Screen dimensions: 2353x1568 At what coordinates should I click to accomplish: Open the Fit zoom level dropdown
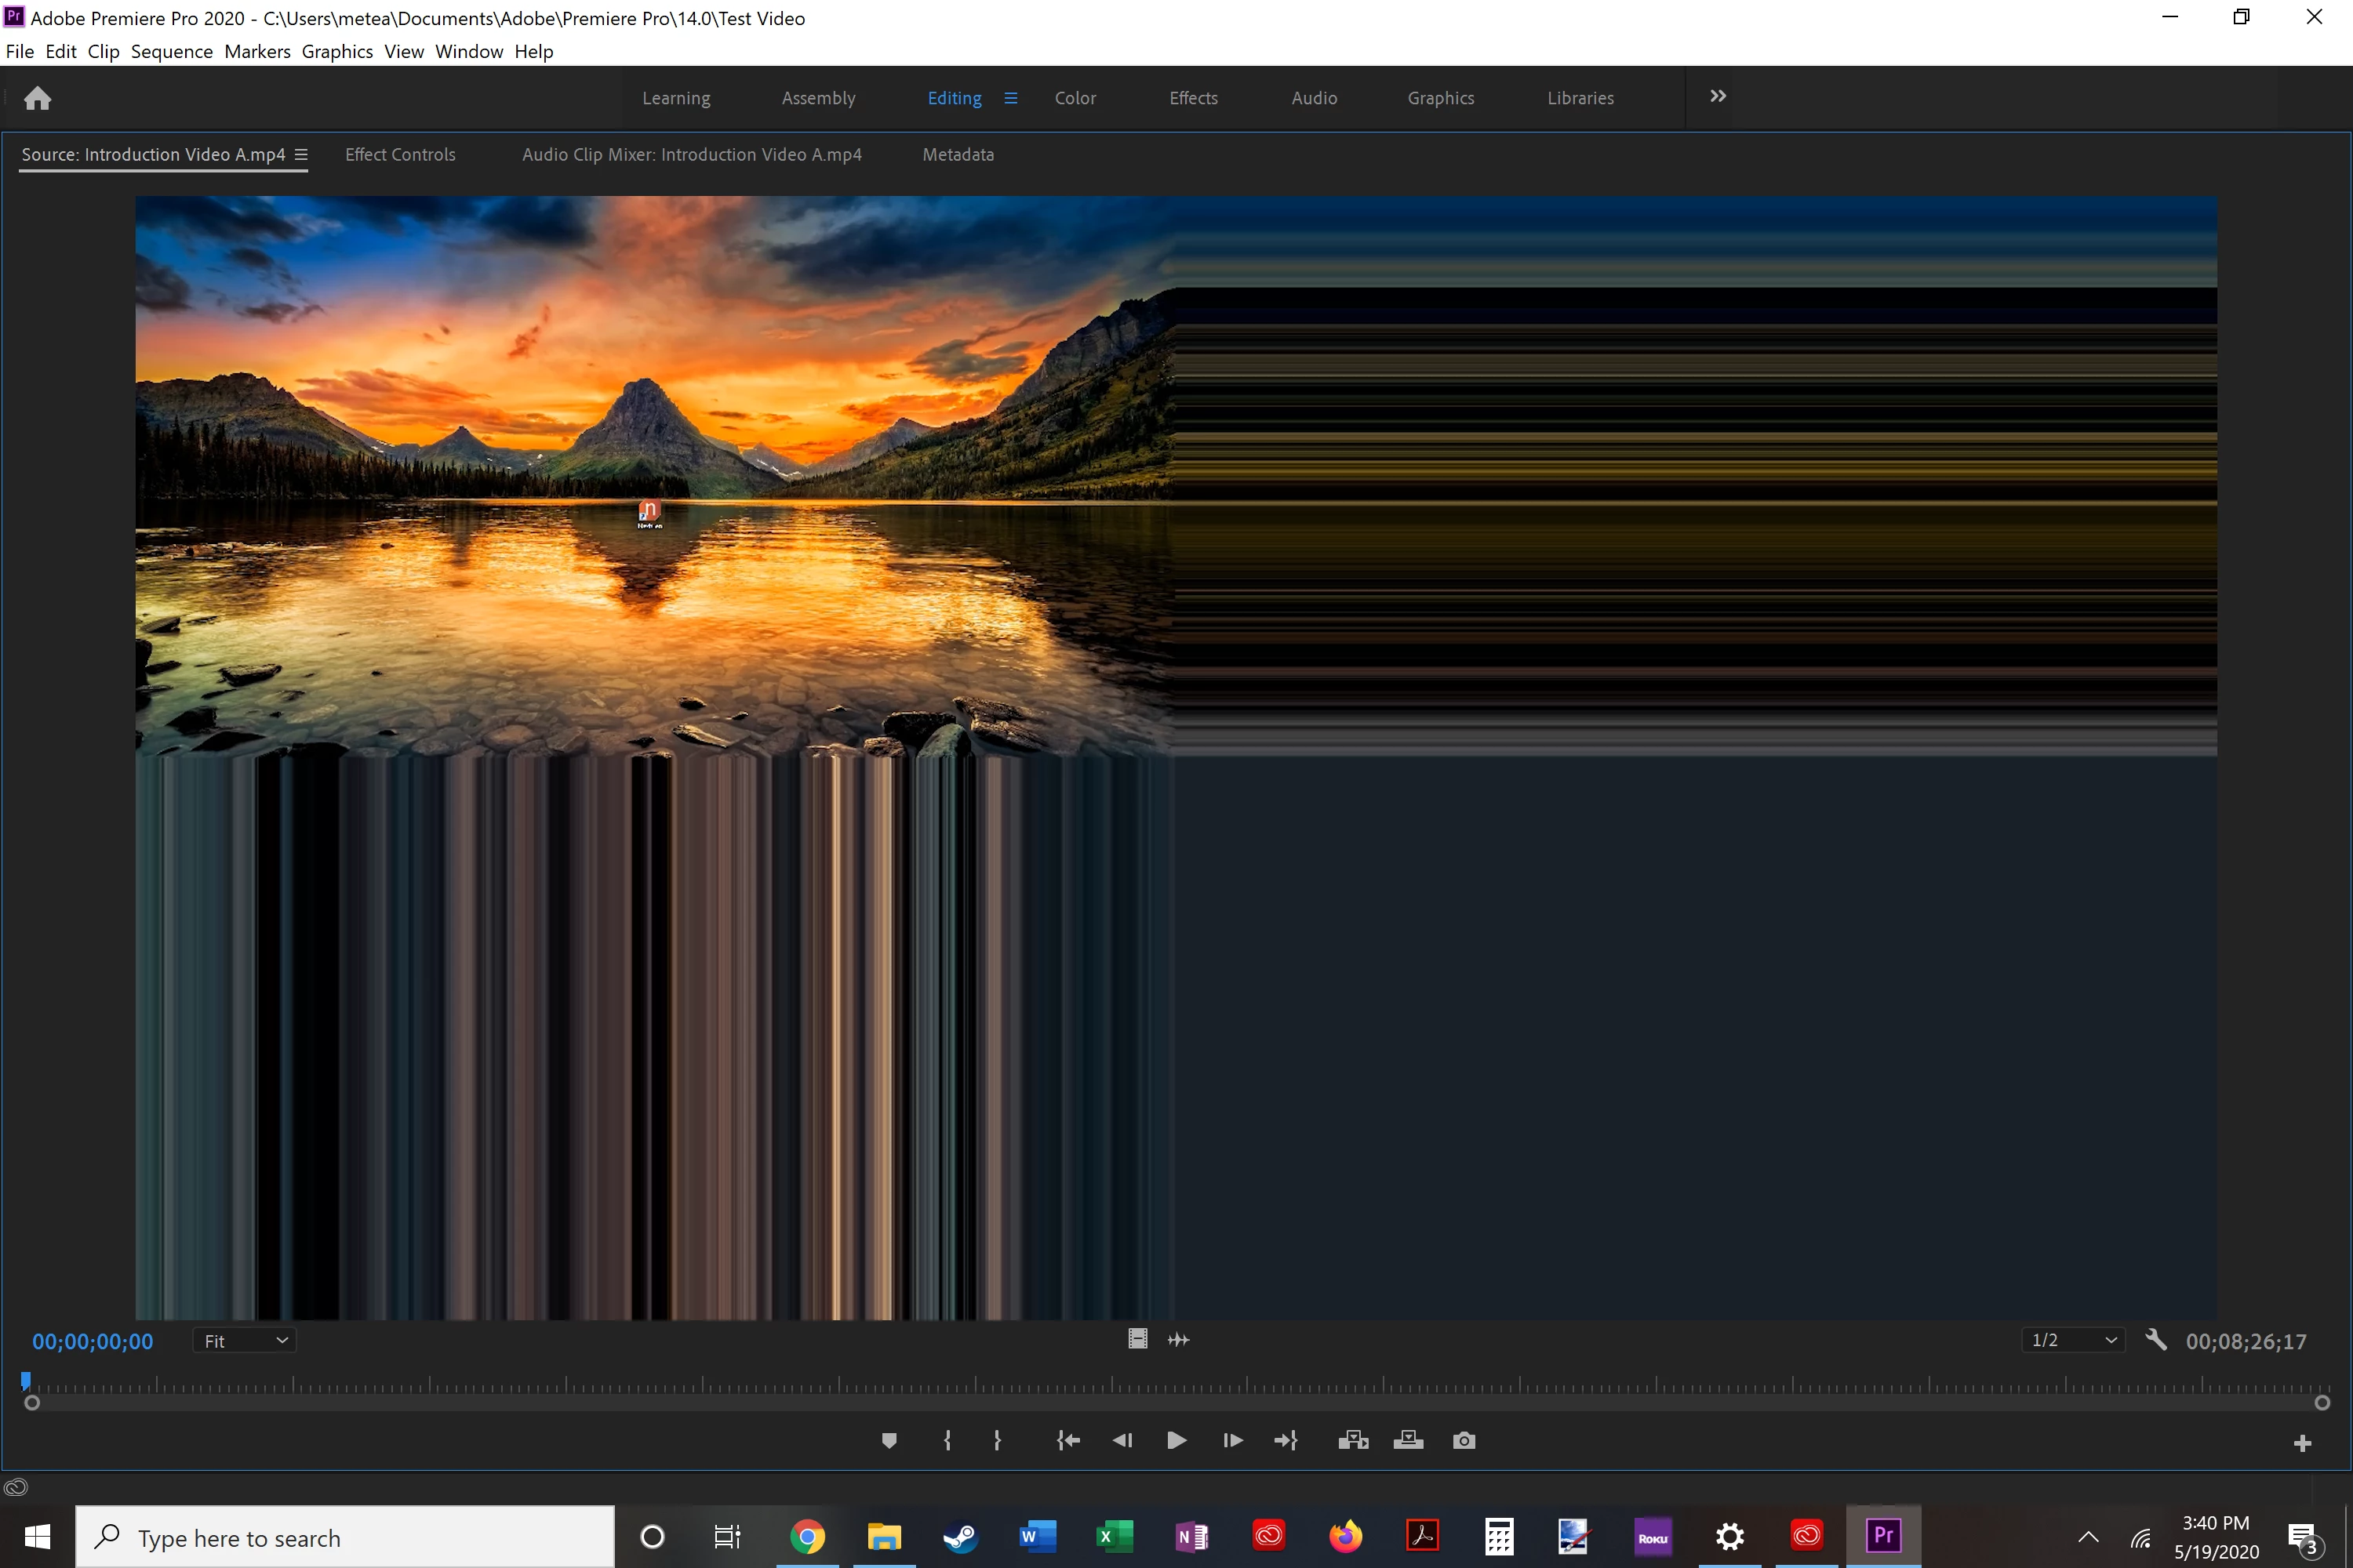pos(244,1341)
